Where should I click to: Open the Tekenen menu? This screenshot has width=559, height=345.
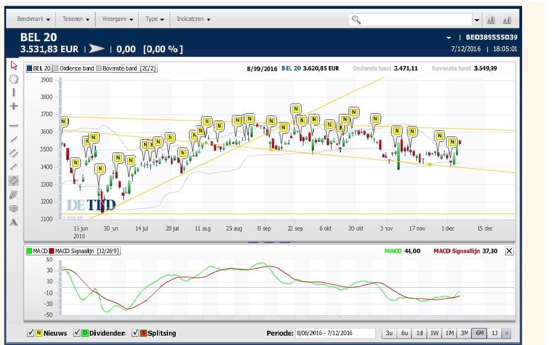coord(76,19)
